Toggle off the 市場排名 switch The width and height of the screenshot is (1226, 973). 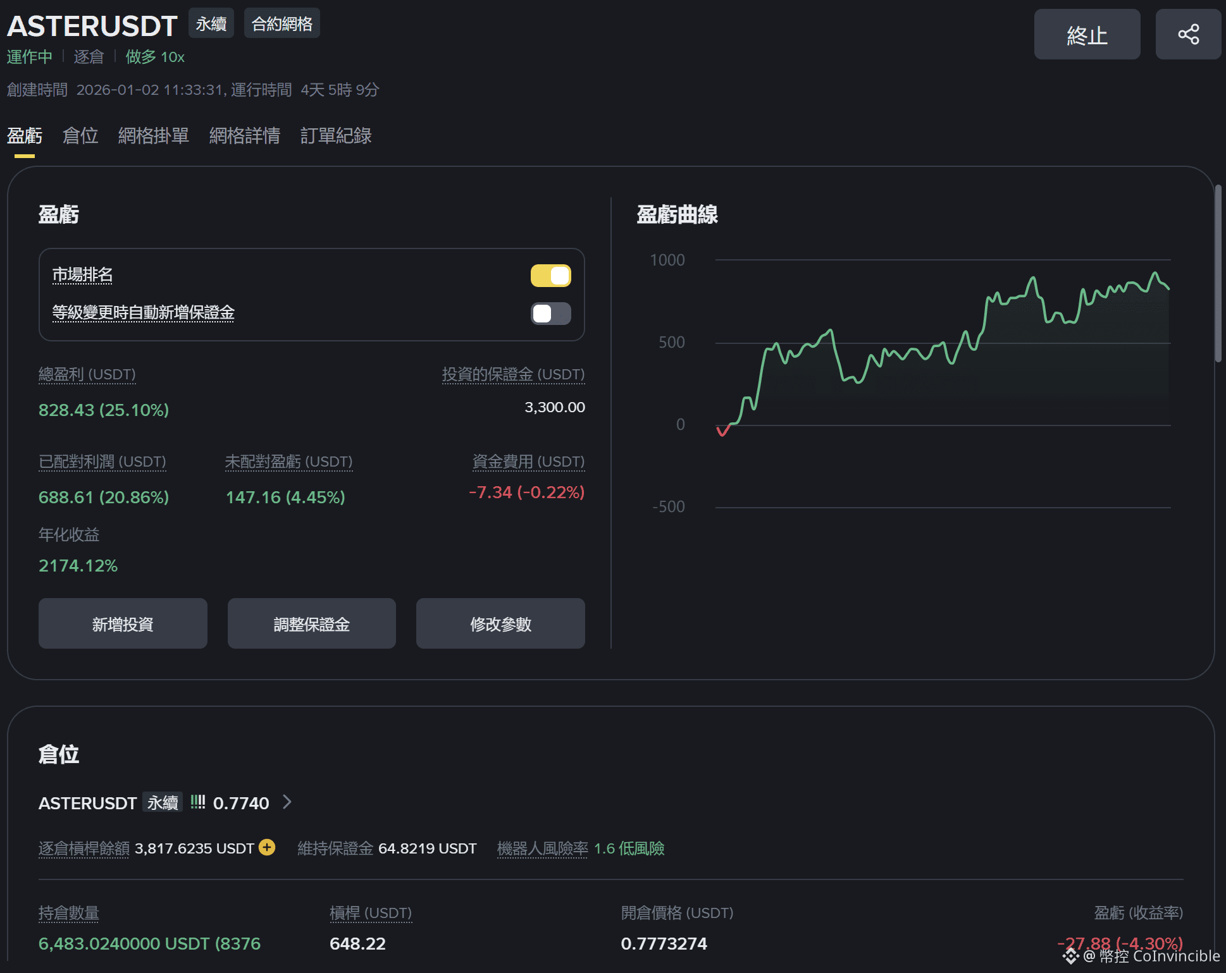550,276
